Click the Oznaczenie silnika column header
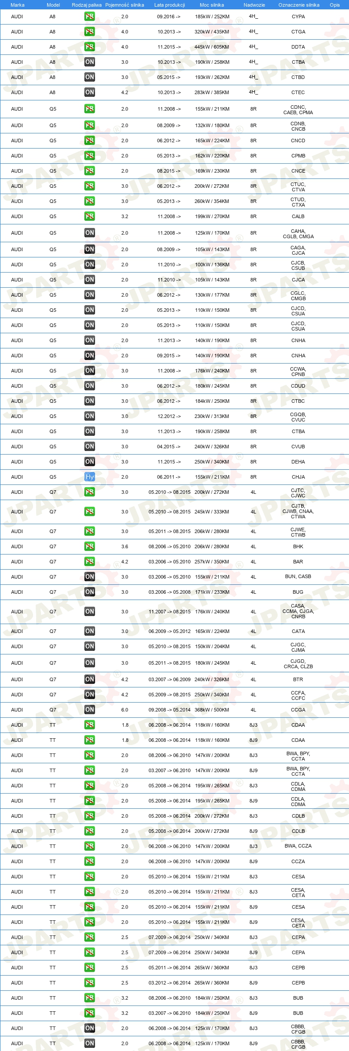The image size is (349, 1051). (299, 5)
